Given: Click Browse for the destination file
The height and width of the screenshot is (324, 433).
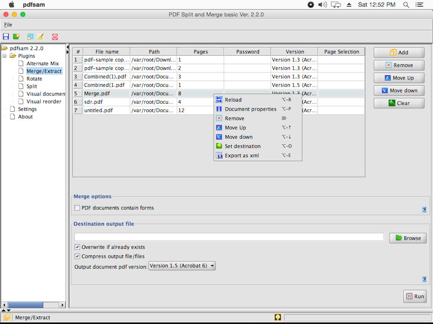Looking at the screenshot, I should [408, 238].
